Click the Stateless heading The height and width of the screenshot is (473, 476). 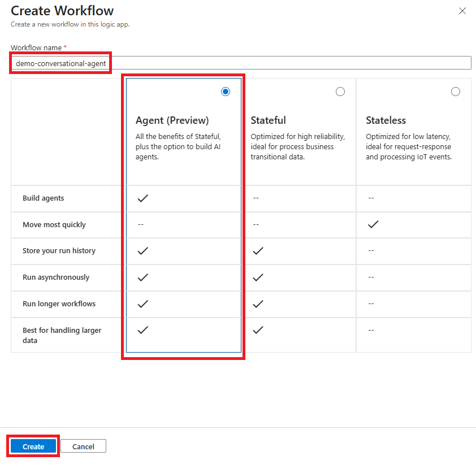tap(386, 120)
